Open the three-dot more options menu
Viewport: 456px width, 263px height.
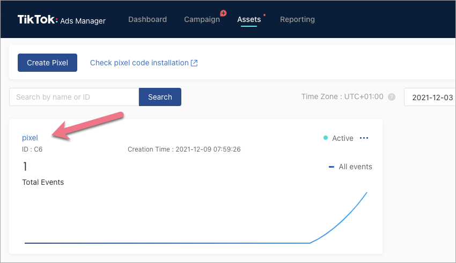tap(364, 138)
